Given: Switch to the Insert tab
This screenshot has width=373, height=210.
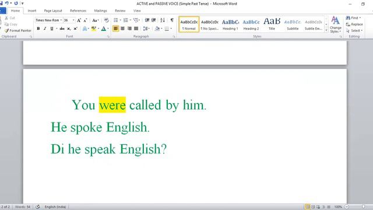Looking at the screenshot, I should [32, 10].
